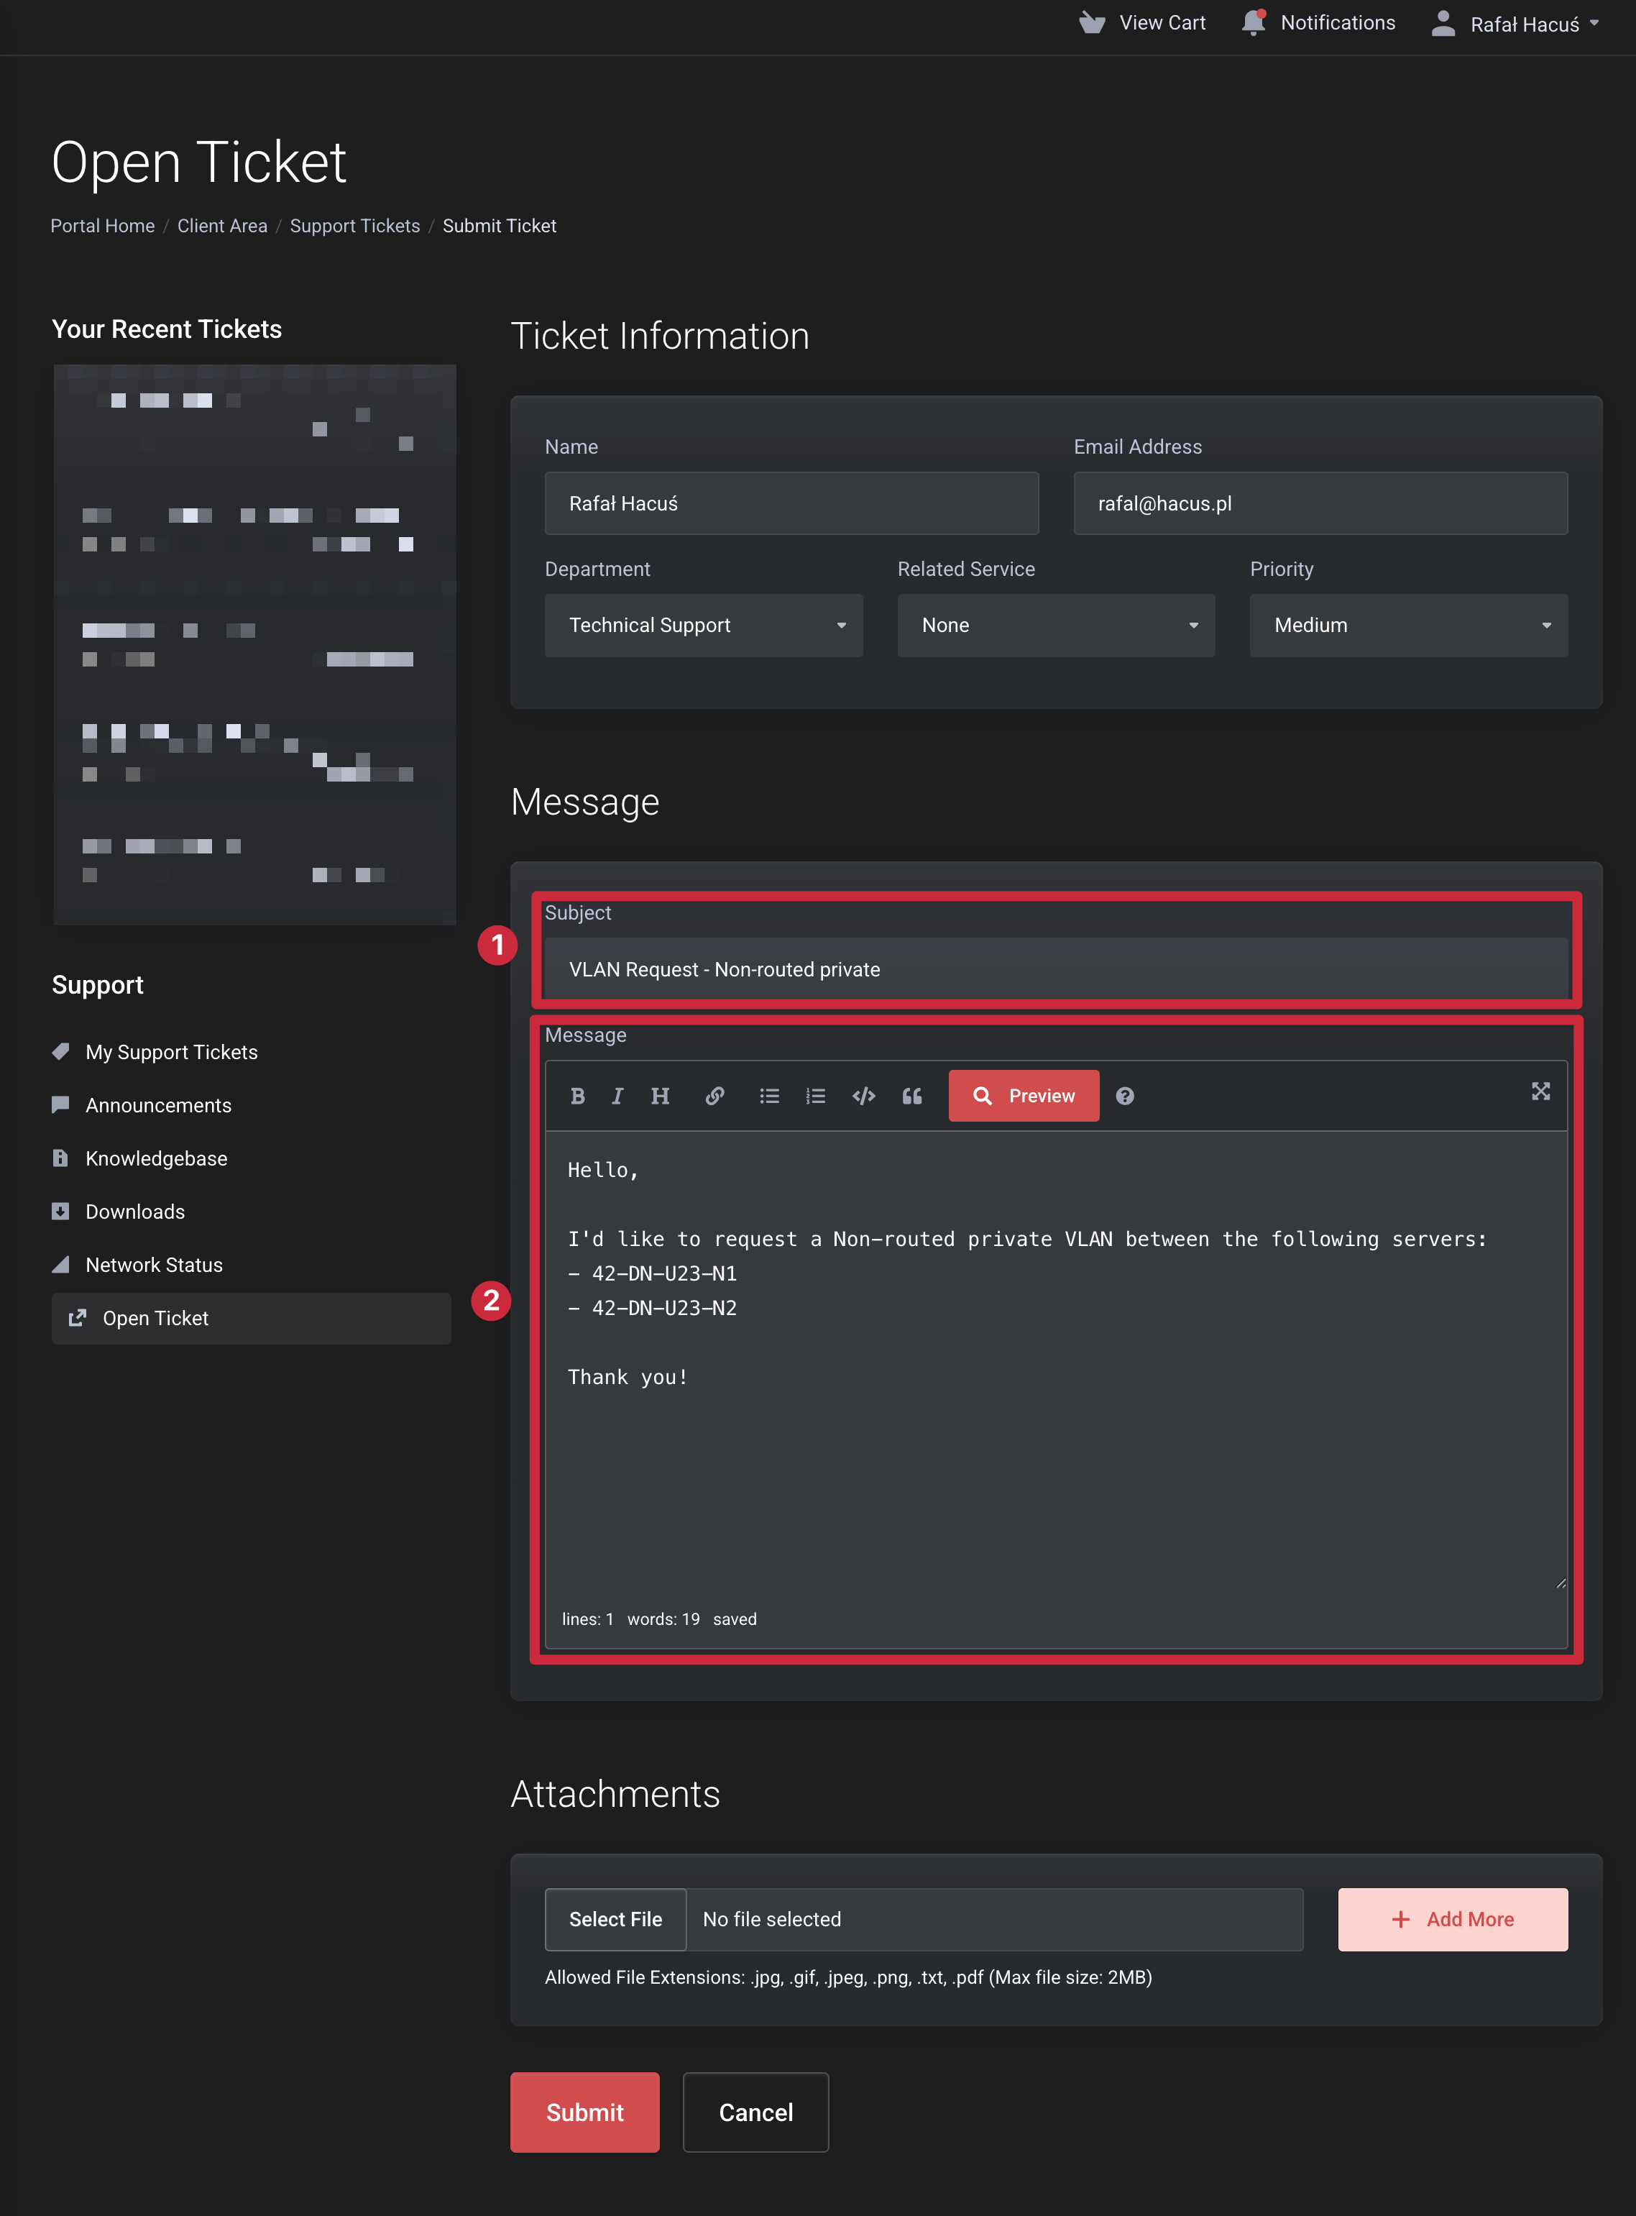Insert a link using chain icon
Screen dimensions: 1636x2216
click(714, 1096)
